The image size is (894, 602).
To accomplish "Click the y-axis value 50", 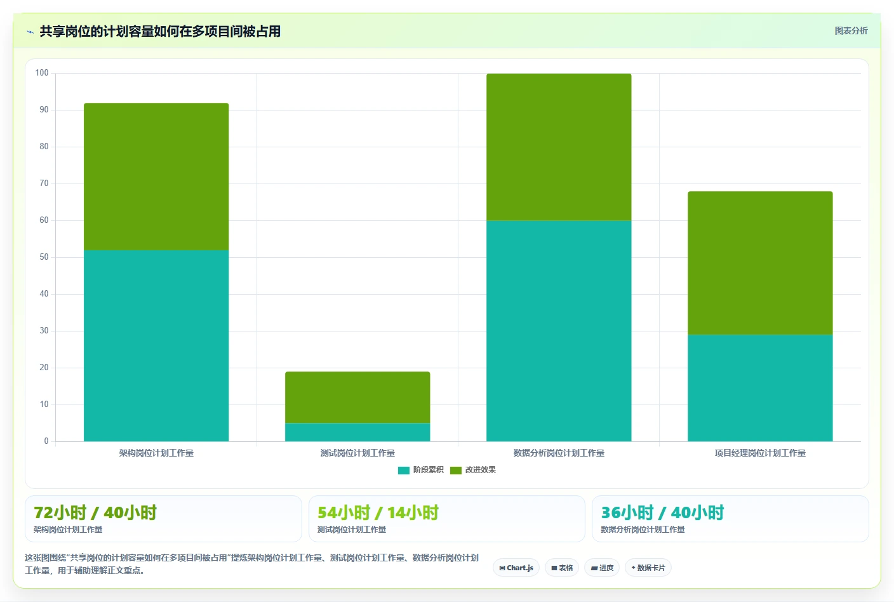I will (x=44, y=257).
